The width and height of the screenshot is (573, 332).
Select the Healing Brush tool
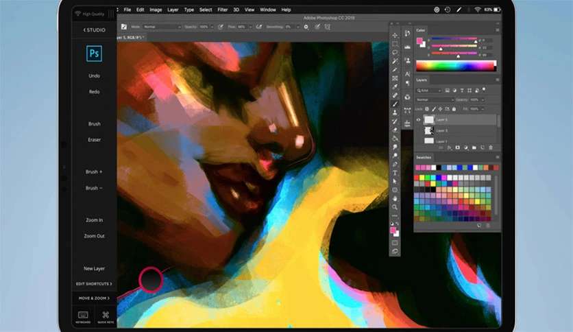[395, 95]
